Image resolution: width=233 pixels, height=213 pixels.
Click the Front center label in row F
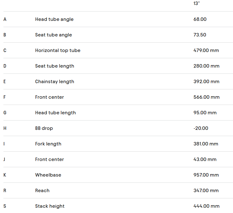coord(49,97)
